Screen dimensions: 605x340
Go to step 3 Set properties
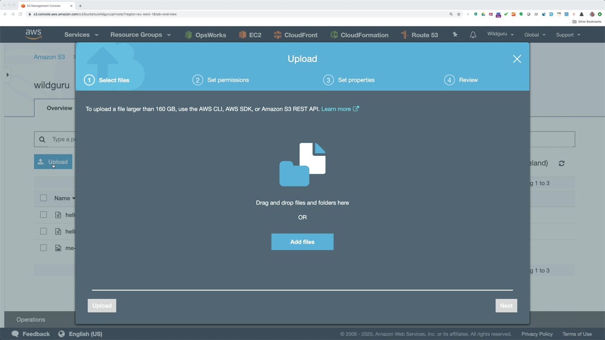(349, 80)
